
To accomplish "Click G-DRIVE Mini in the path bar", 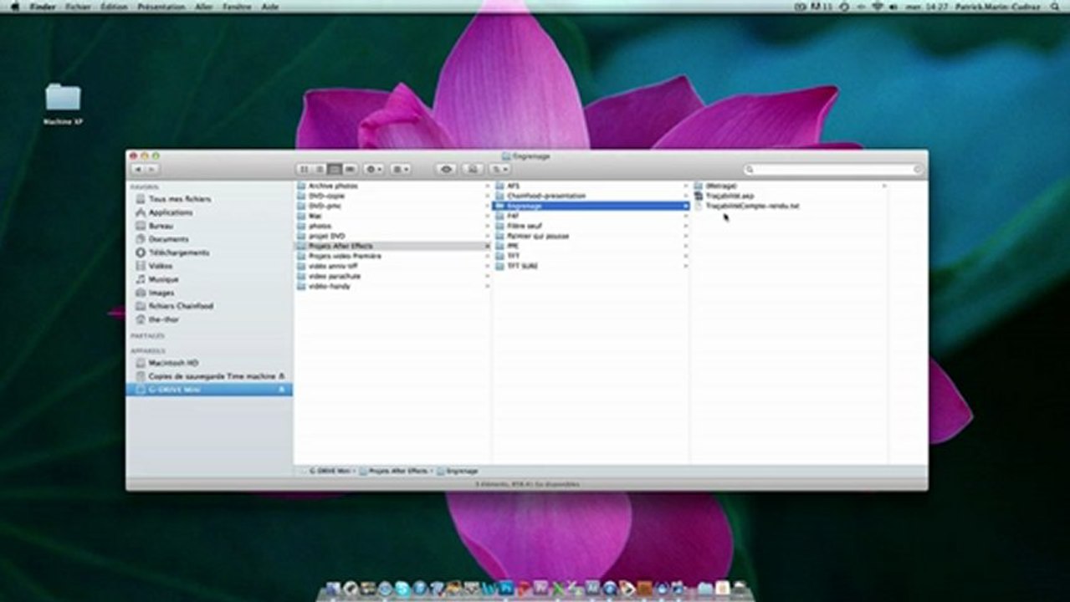I will (330, 472).
